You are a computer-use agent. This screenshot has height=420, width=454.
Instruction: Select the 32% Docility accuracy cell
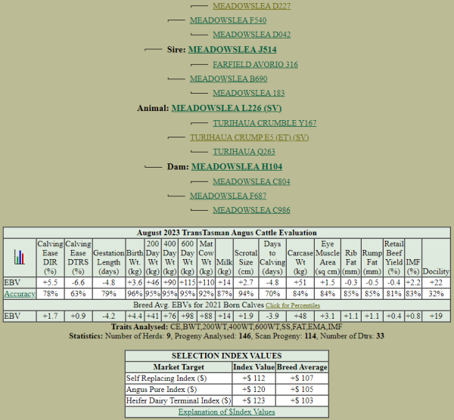pos(436,294)
